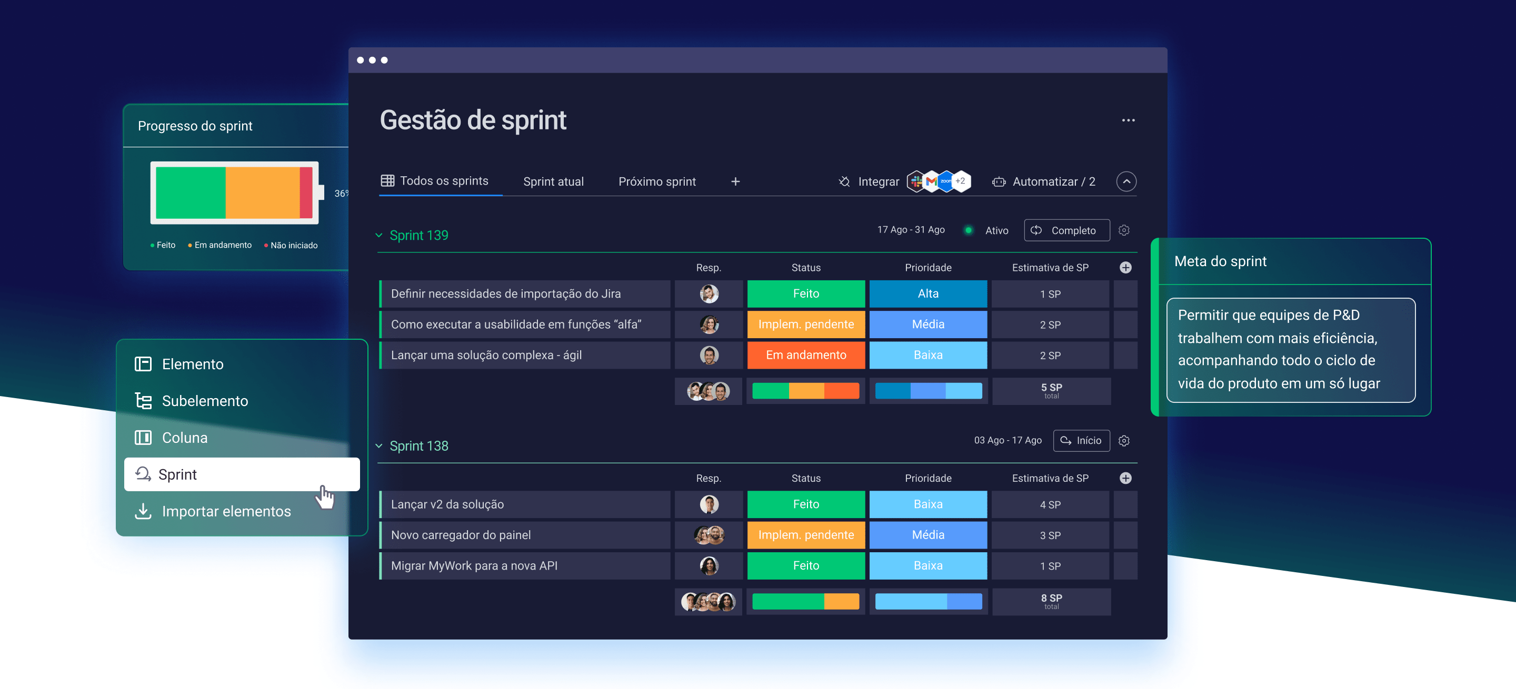Switch to the Sprint atual tab

(x=553, y=181)
